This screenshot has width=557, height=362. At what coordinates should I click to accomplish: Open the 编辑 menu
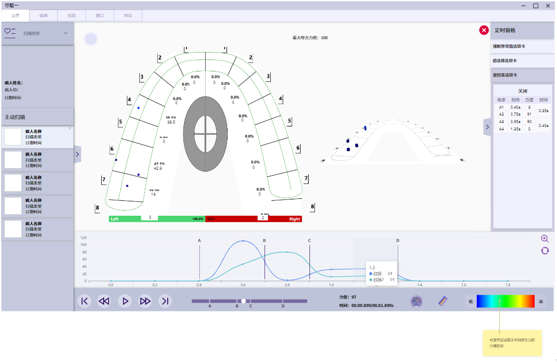44,16
